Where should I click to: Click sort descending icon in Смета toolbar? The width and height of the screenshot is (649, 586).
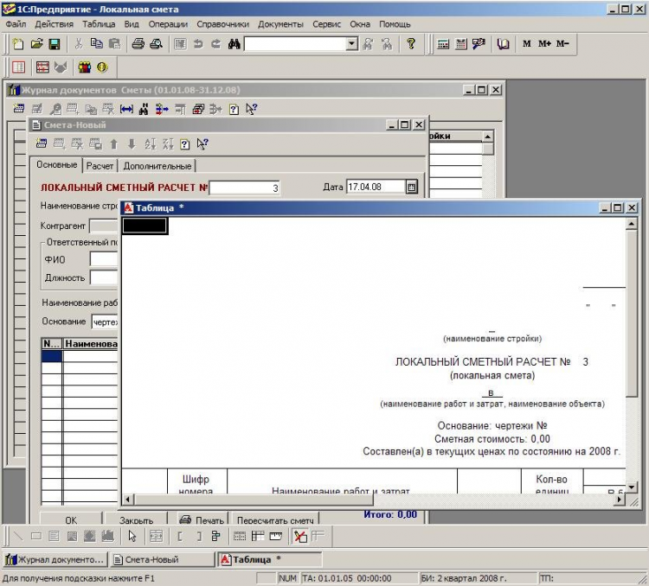tap(168, 144)
